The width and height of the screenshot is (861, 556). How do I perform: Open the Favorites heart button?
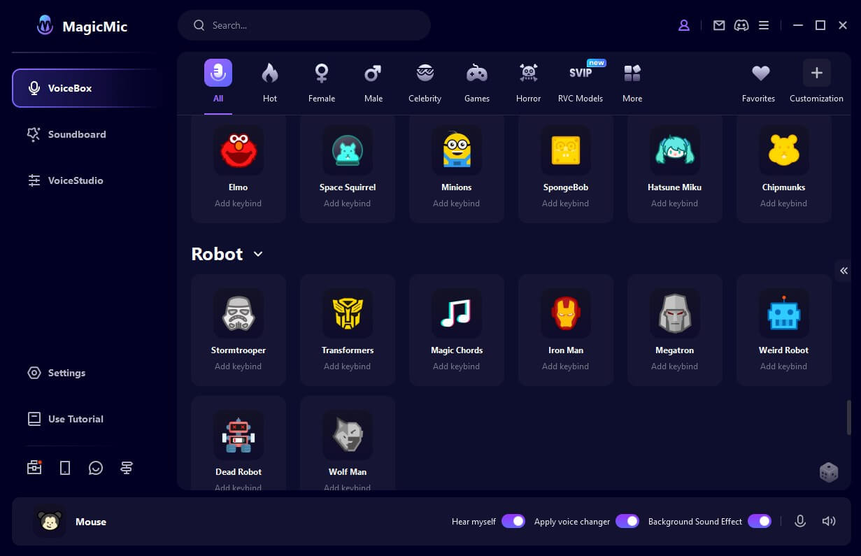click(x=759, y=81)
